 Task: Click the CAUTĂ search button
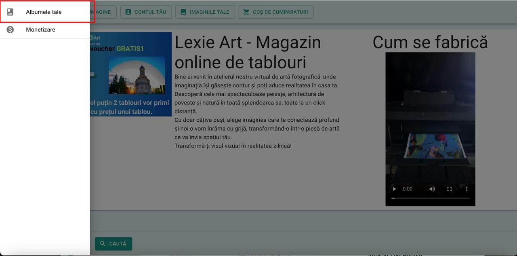[x=113, y=244]
